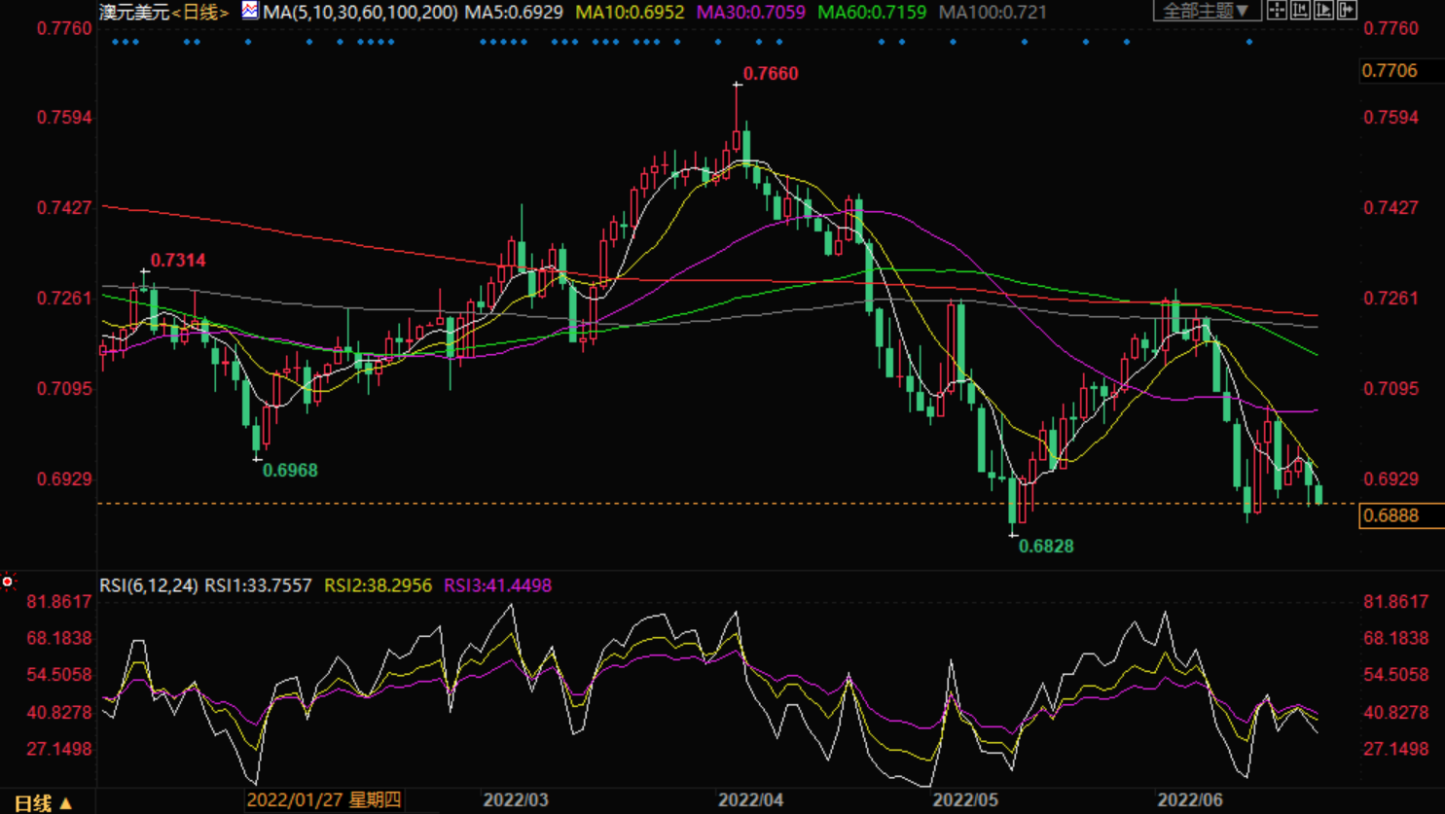Click the MA indicator chart icon

point(250,11)
